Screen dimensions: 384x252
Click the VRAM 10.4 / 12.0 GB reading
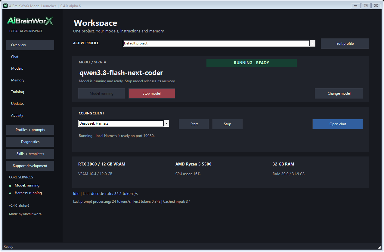pyautogui.click(x=95, y=174)
